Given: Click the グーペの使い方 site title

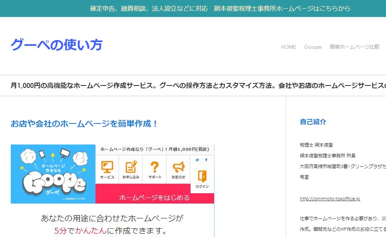Looking at the screenshot, I should coord(56,45).
